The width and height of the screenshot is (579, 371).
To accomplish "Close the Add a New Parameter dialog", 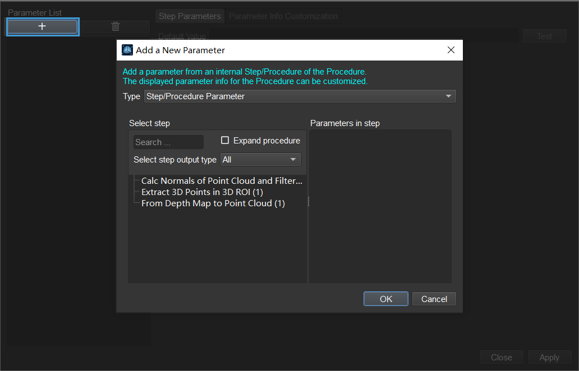I will pos(451,50).
